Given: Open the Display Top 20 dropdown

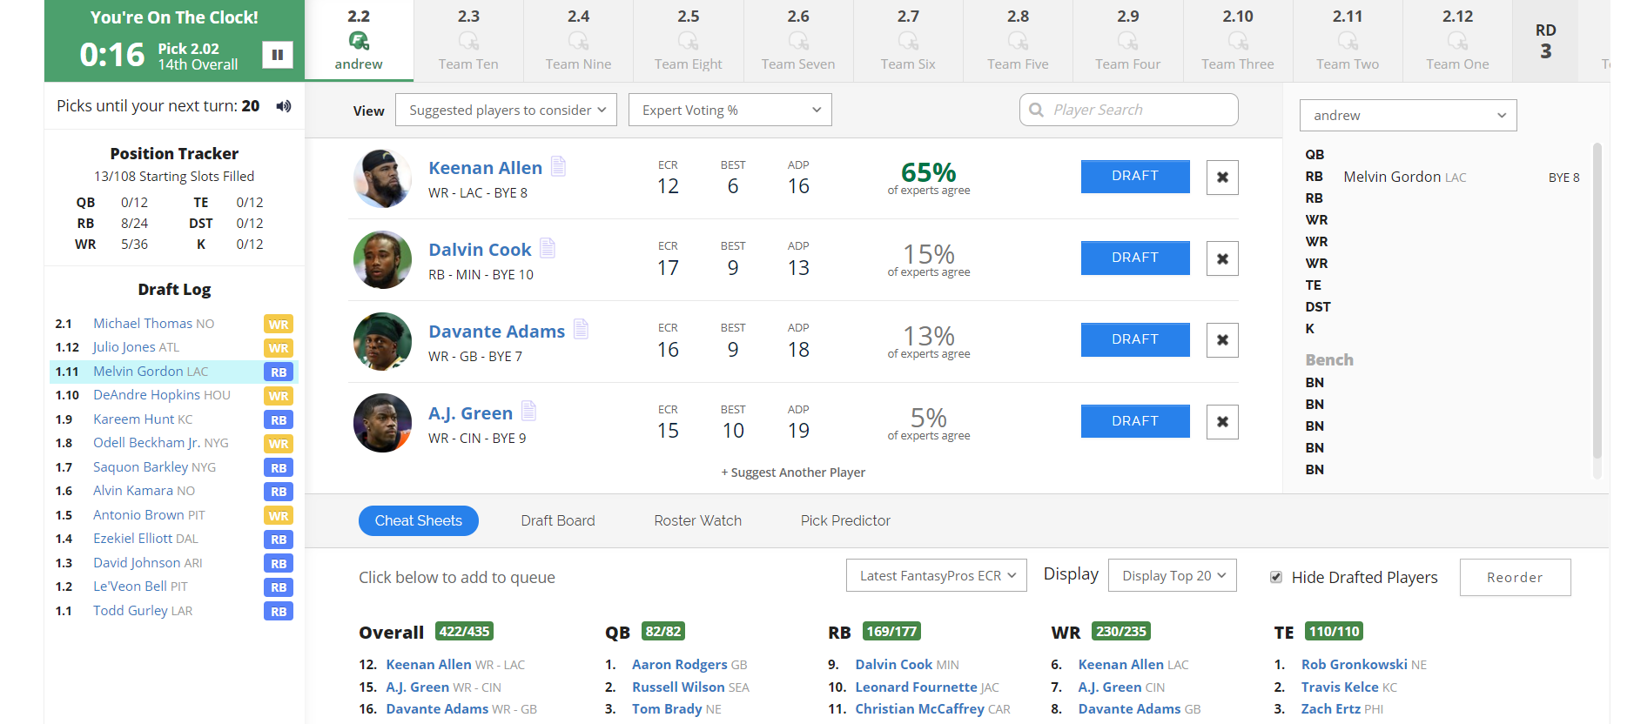Looking at the screenshot, I should coord(1173,576).
